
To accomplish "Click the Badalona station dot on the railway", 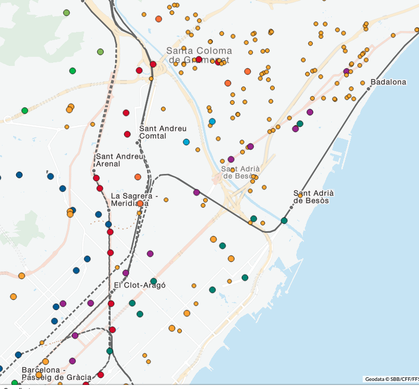I will coord(368,89).
